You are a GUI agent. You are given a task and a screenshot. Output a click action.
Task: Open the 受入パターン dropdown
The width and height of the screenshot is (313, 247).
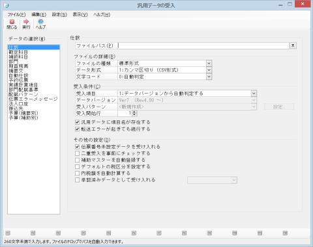tap(254, 107)
